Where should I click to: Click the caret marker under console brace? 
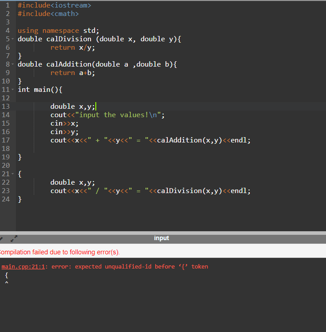(7, 282)
